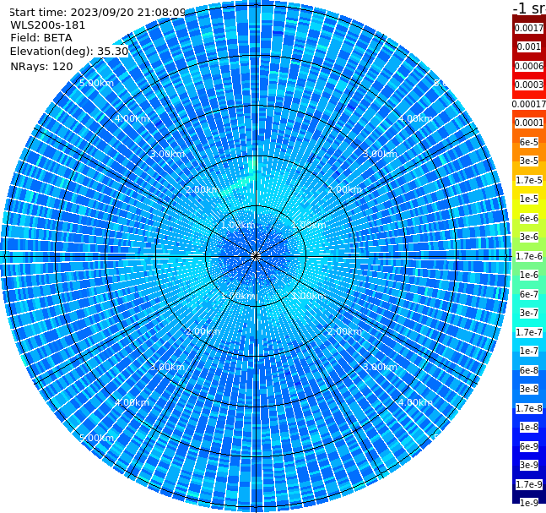
Task: Click the 2.00km range label in upper-left quadrant
Action: (x=203, y=189)
